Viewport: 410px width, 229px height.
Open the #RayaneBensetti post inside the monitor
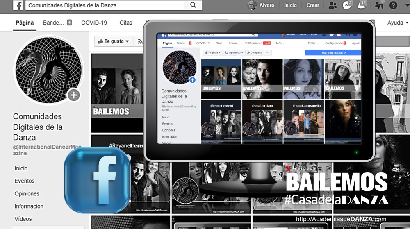coord(221,120)
